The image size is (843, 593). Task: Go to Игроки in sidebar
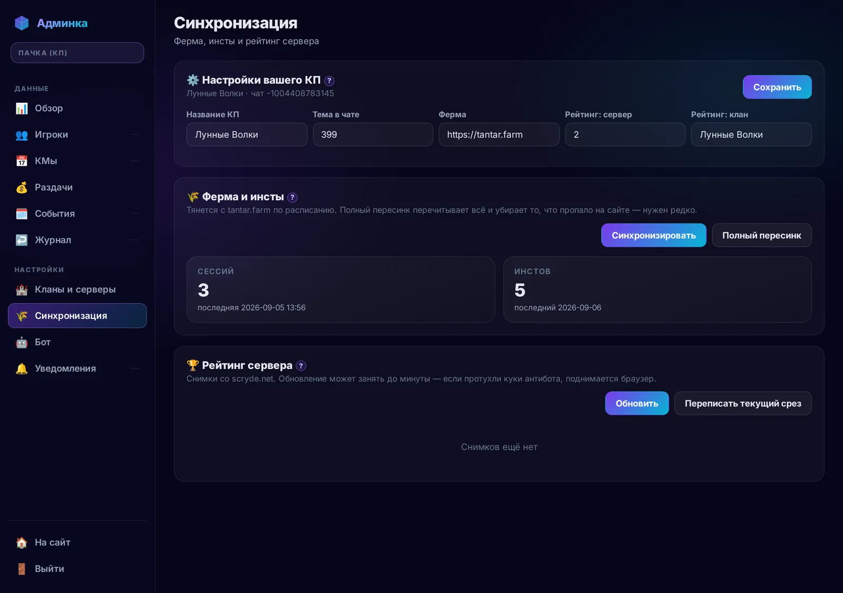point(77,134)
